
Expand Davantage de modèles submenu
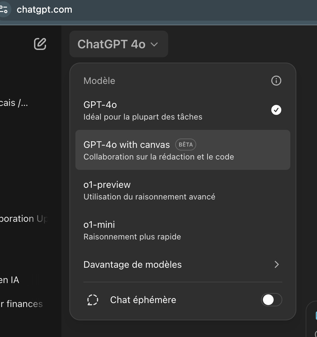pos(183,264)
